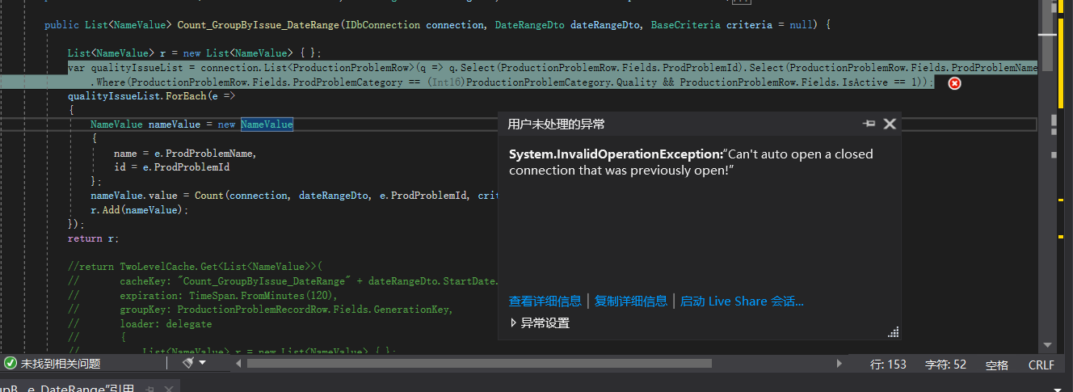
Task: Click 'id = e.ProdProblemId' line
Action: (171, 167)
